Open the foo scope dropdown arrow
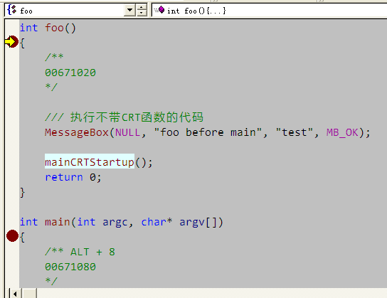The width and height of the screenshot is (387, 298). 129,11
